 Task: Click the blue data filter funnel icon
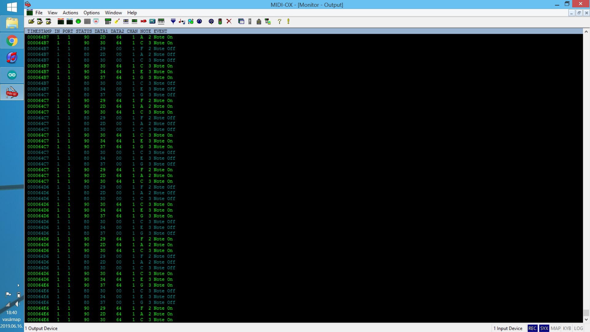[x=173, y=21]
